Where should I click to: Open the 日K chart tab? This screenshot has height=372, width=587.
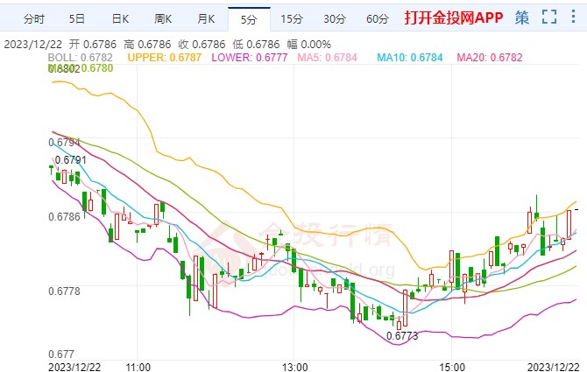120,18
